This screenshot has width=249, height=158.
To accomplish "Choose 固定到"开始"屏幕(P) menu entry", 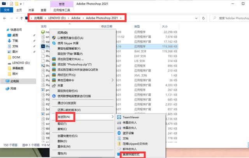I will point(82,54).
